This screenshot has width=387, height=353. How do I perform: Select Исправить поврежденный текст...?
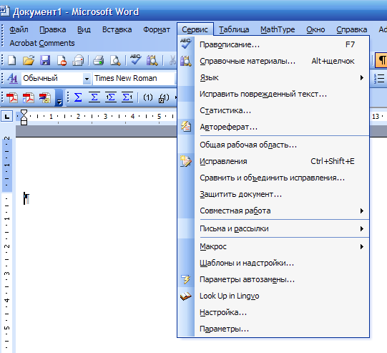coord(273,94)
